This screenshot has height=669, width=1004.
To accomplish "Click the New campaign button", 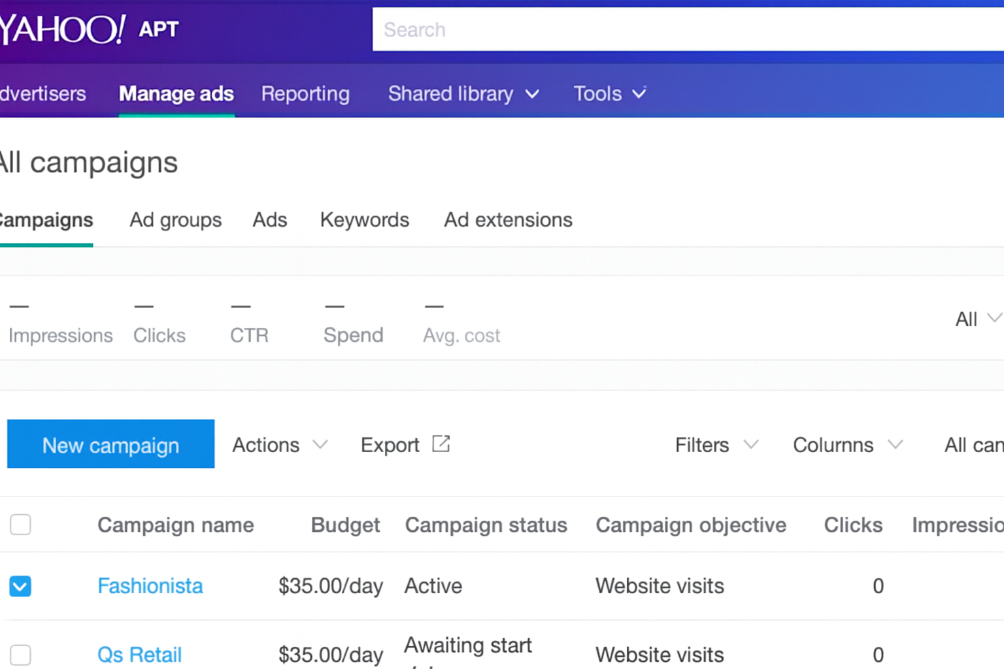I will [x=110, y=445].
